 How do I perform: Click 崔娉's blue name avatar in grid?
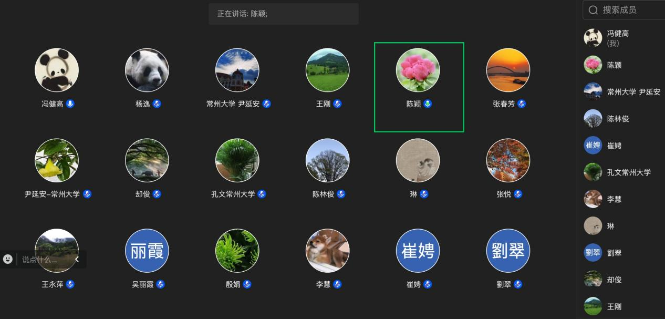[418, 251]
